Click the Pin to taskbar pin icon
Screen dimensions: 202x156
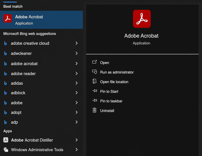[95, 100]
